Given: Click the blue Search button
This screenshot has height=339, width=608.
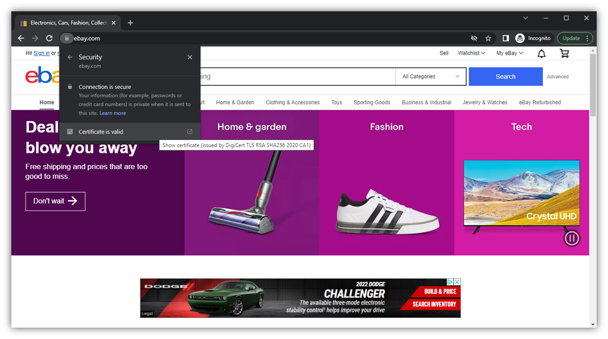Looking at the screenshot, I should coord(505,77).
